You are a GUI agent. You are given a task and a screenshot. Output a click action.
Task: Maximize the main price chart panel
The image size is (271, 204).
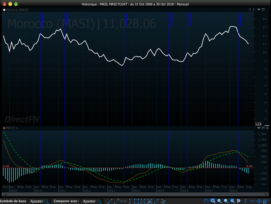click(263, 10)
